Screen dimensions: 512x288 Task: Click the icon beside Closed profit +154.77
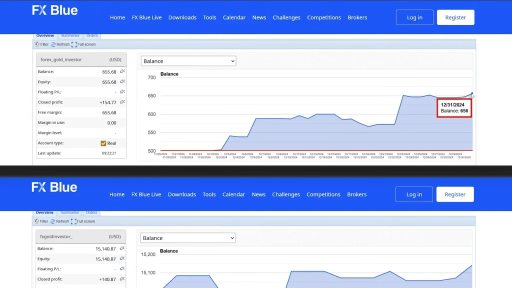coord(122,102)
